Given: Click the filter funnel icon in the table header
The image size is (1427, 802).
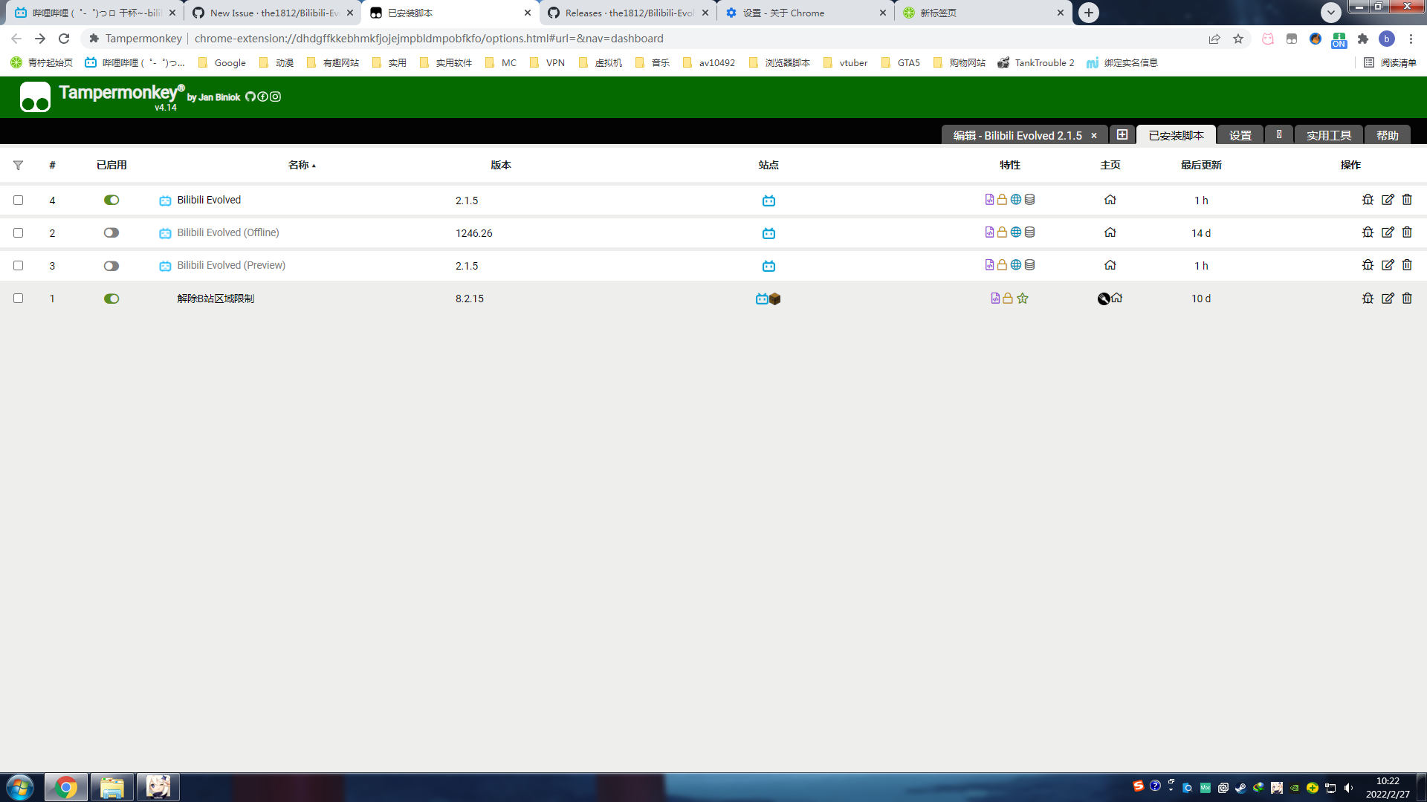Looking at the screenshot, I should click(x=18, y=165).
